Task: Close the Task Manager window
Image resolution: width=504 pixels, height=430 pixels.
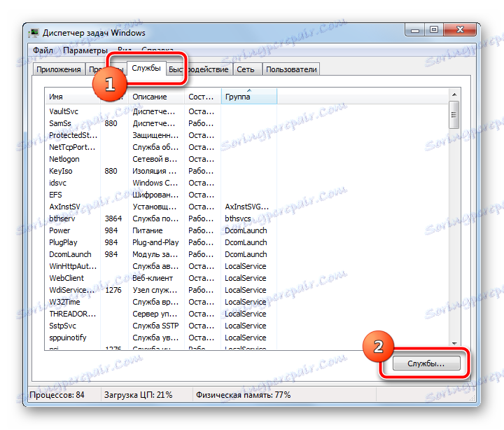Action: click(x=460, y=30)
